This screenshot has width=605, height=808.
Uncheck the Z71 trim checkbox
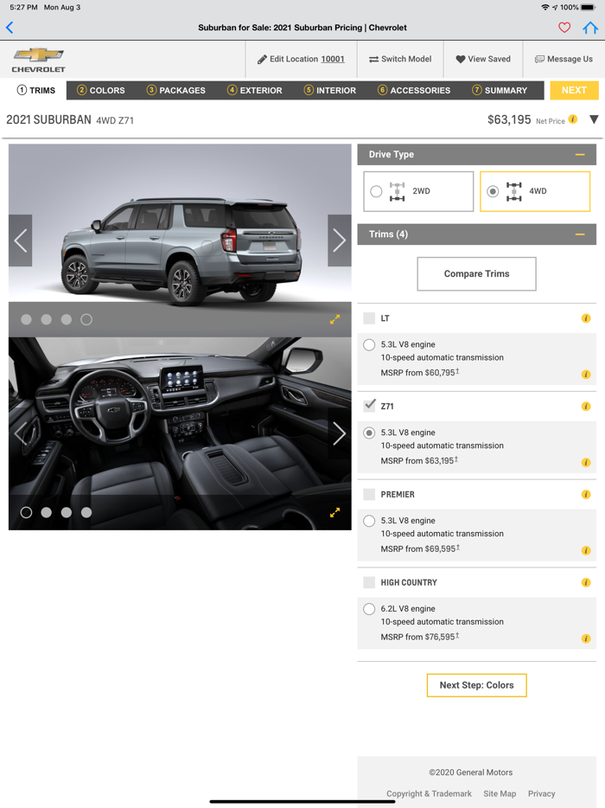(369, 406)
